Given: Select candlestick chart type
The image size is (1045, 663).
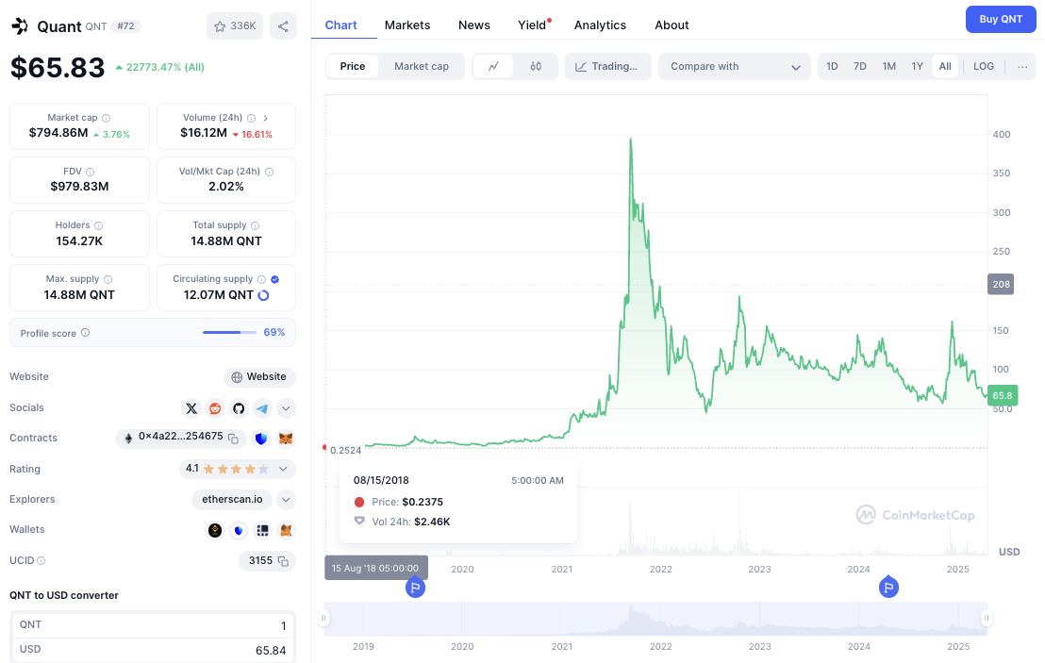Looking at the screenshot, I should [536, 67].
